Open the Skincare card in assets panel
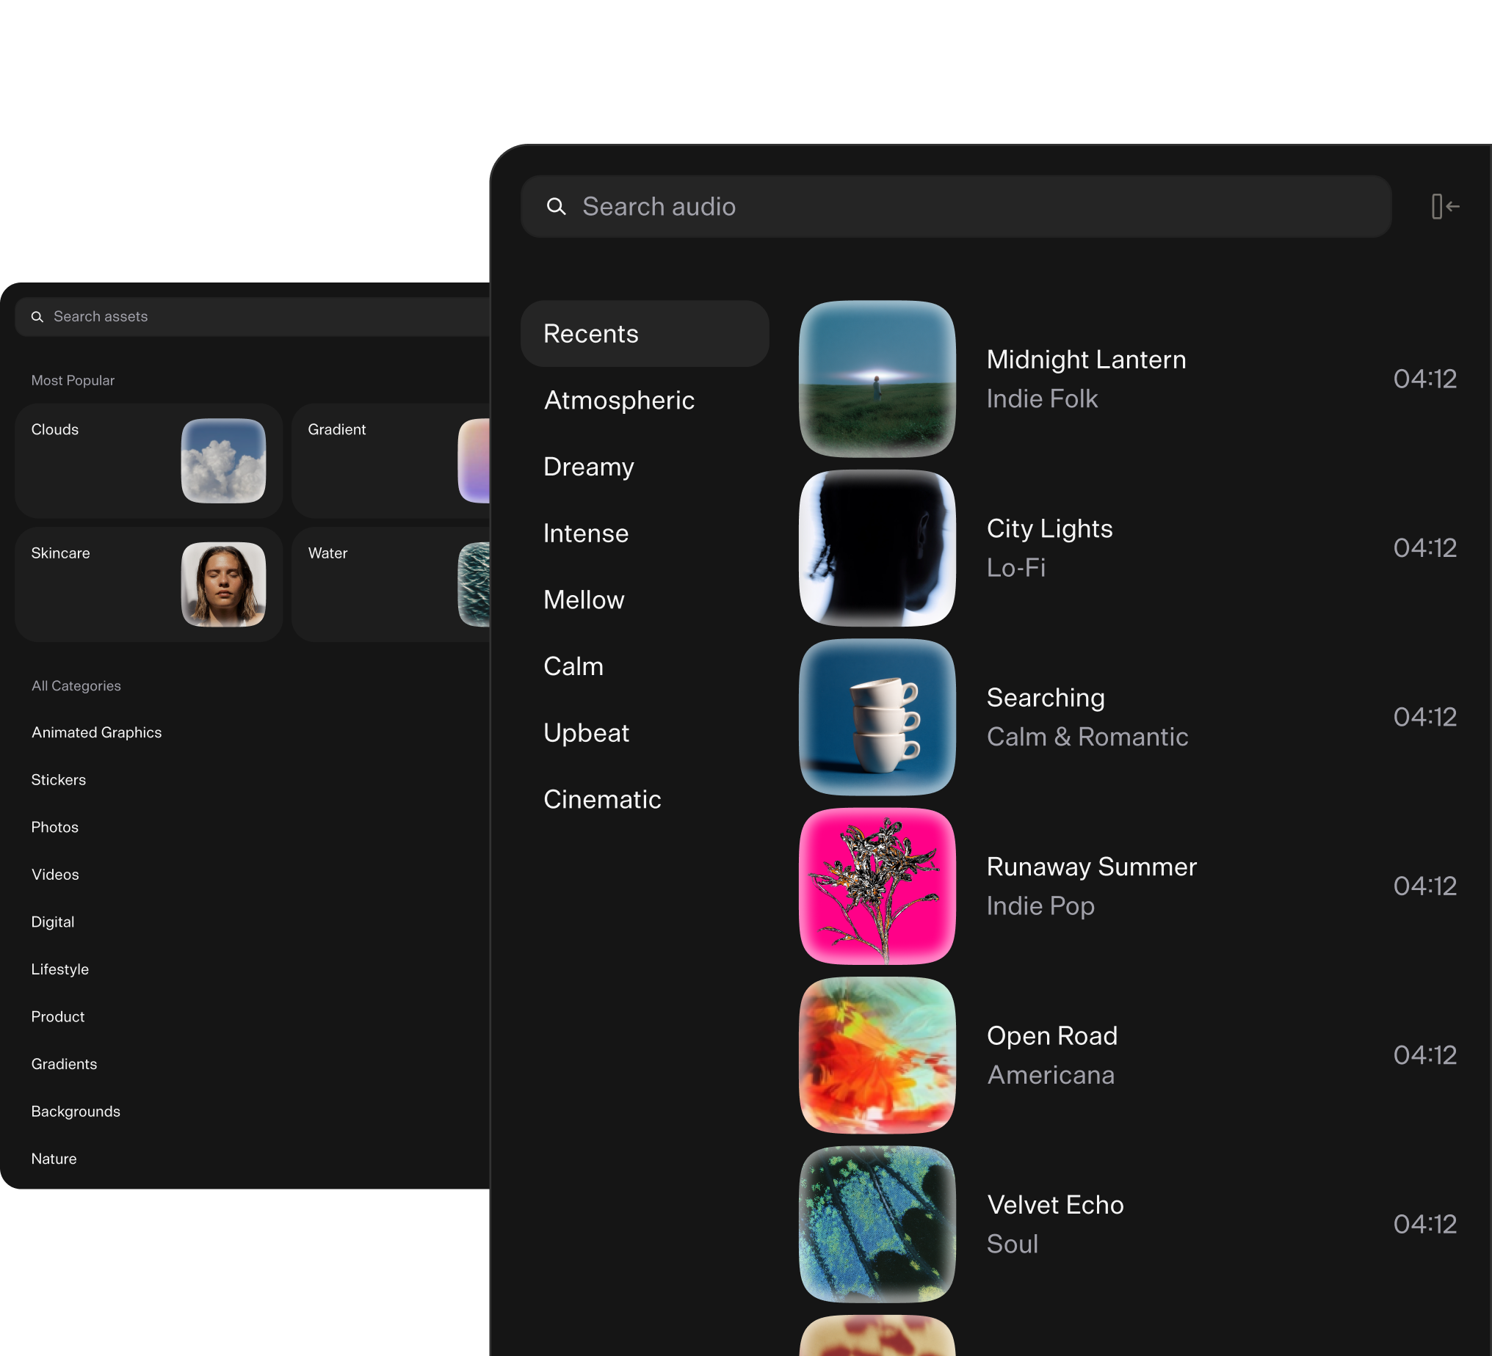Image resolution: width=1492 pixels, height=1356 pixels. [x=149, y=584]
